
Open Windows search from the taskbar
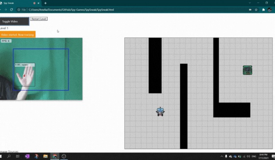tap(9, 156)
